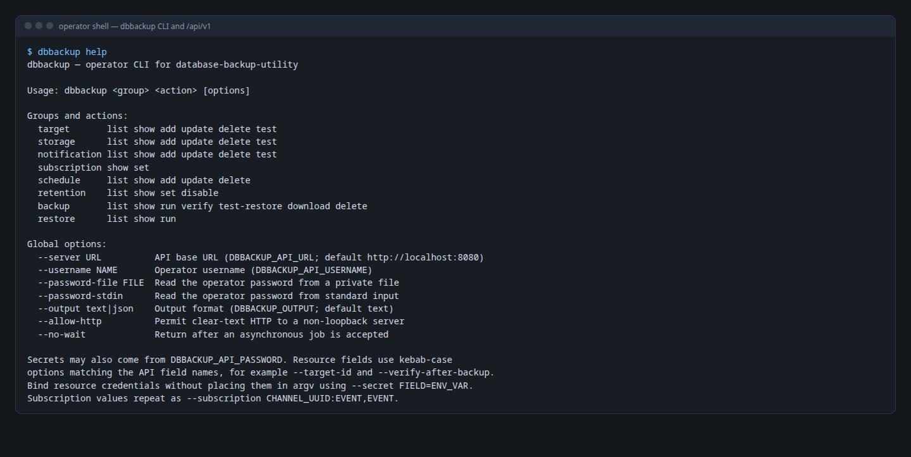Click the "<action>" placeholder in Usage line
This screenshot has height=457, width=911.
[176, 90]
